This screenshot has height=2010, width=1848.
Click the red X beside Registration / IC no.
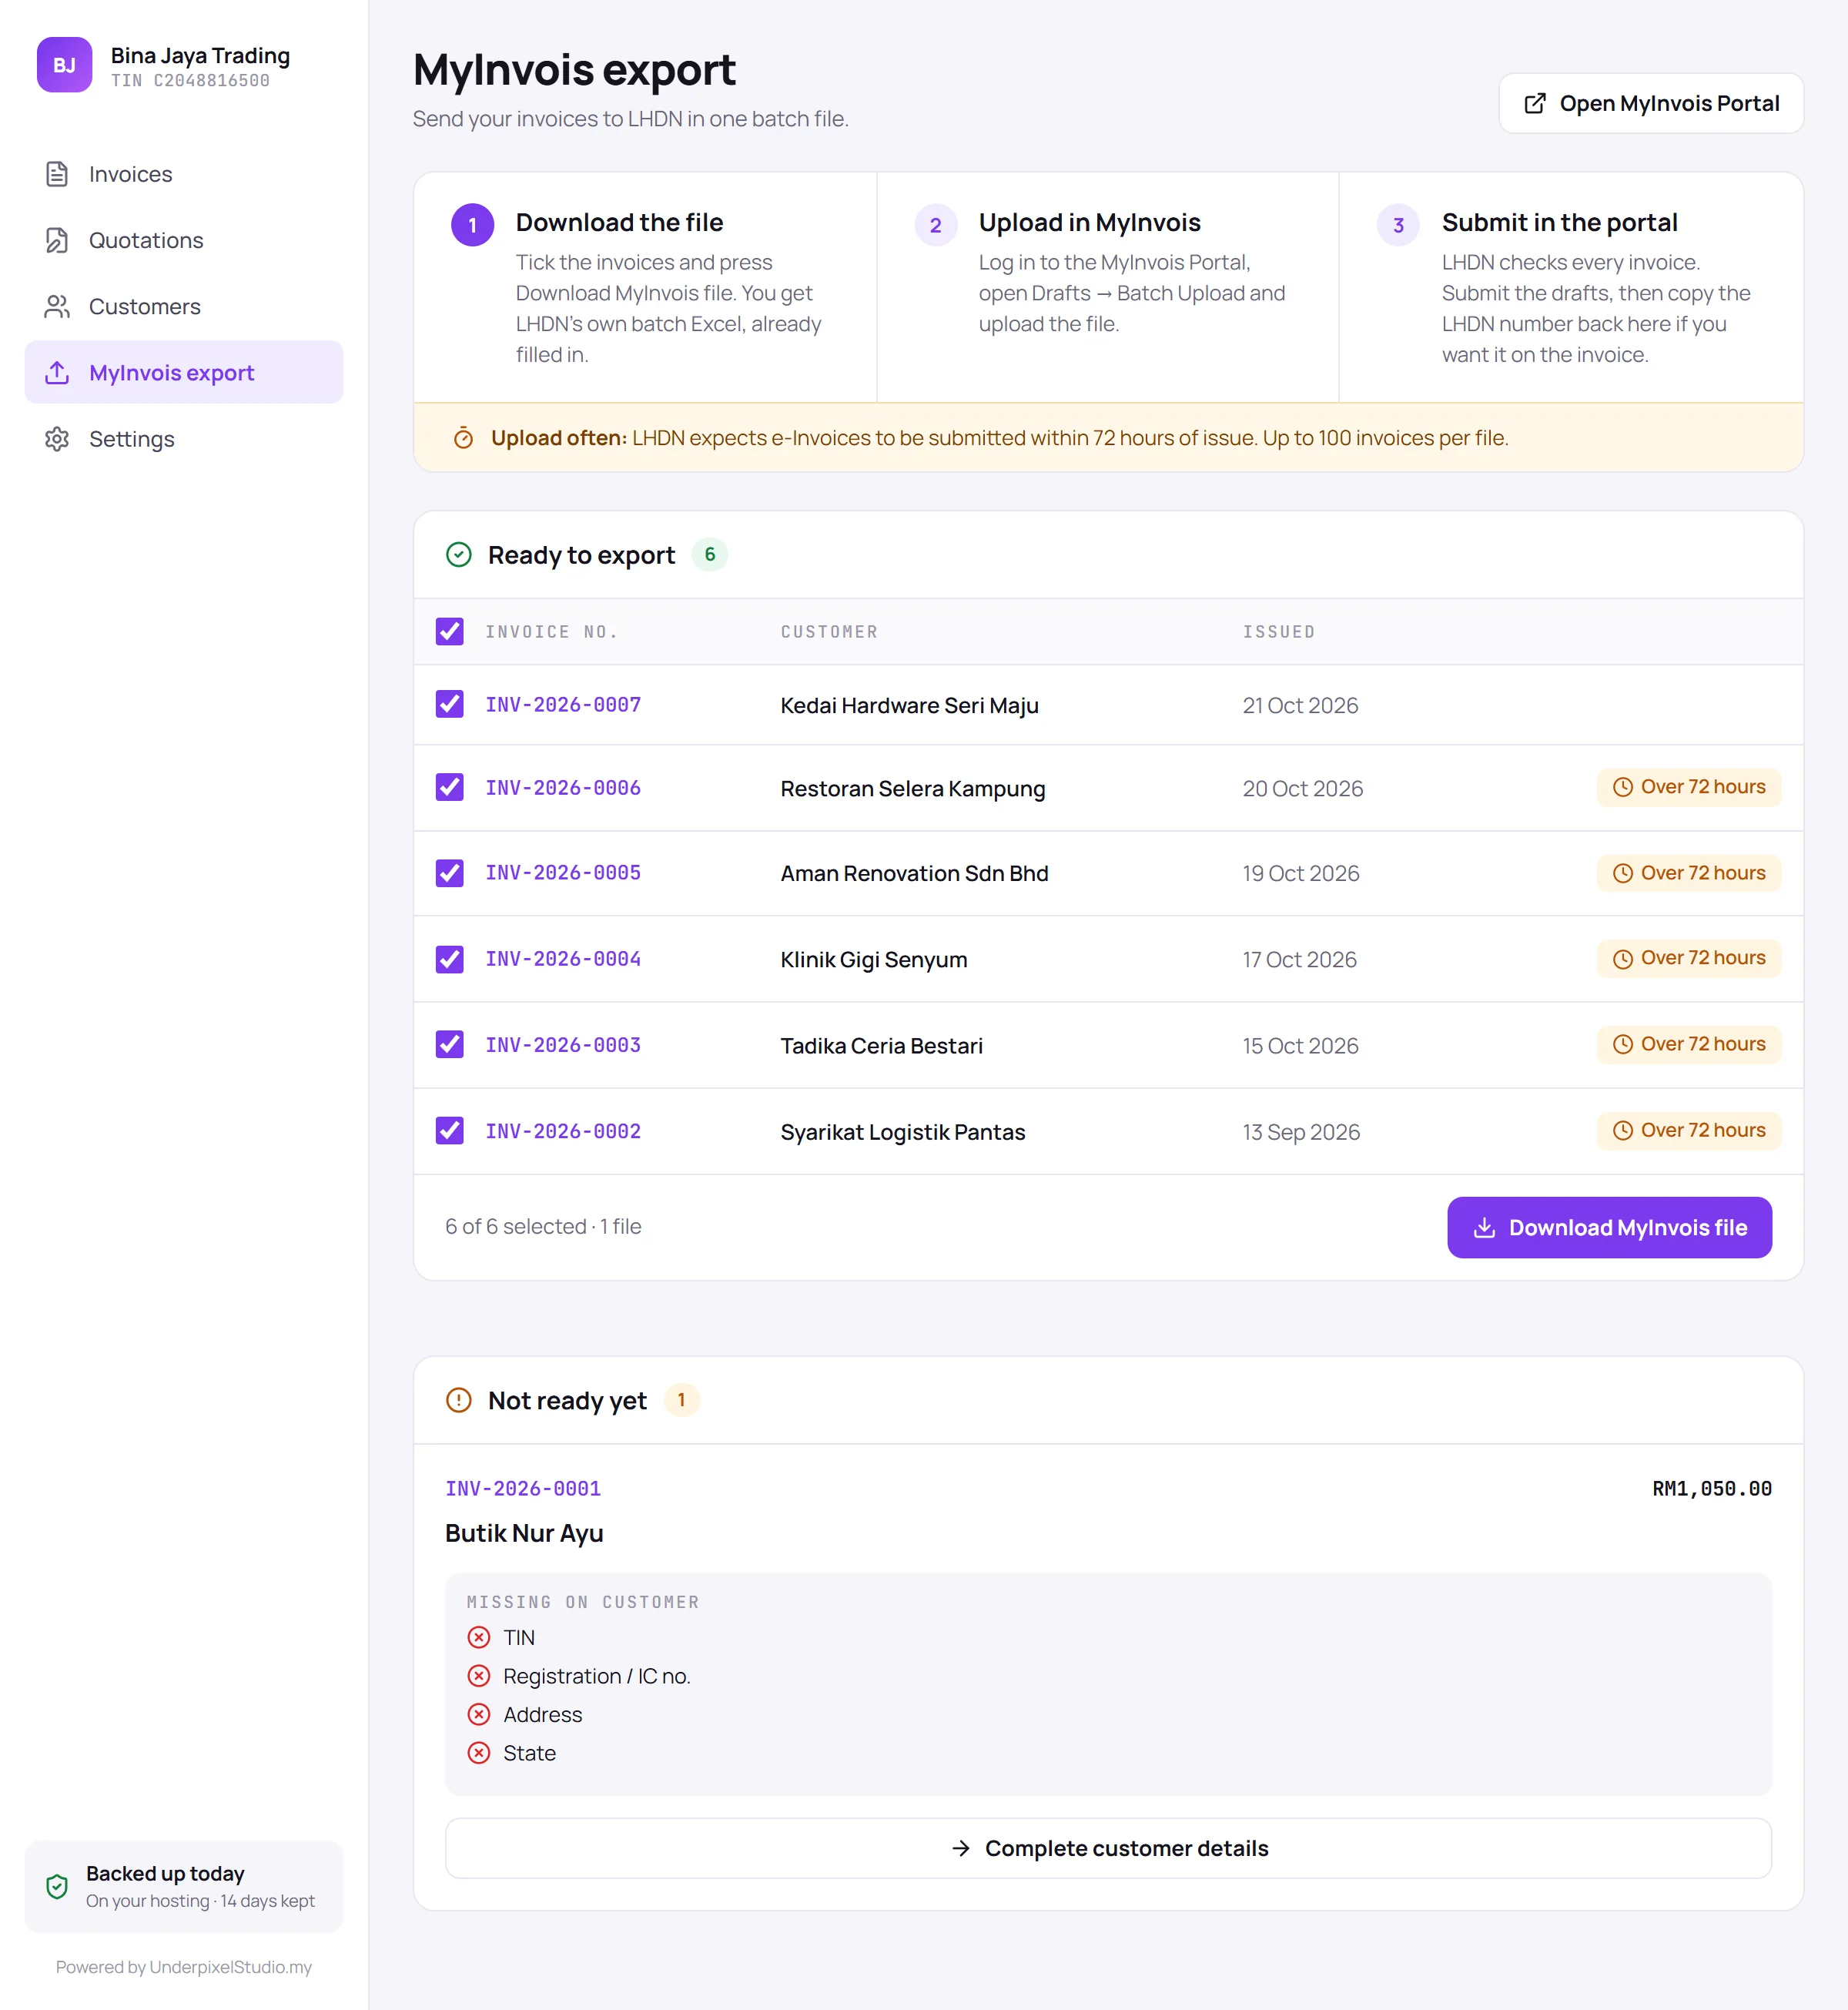click(x=479, y=1675)
